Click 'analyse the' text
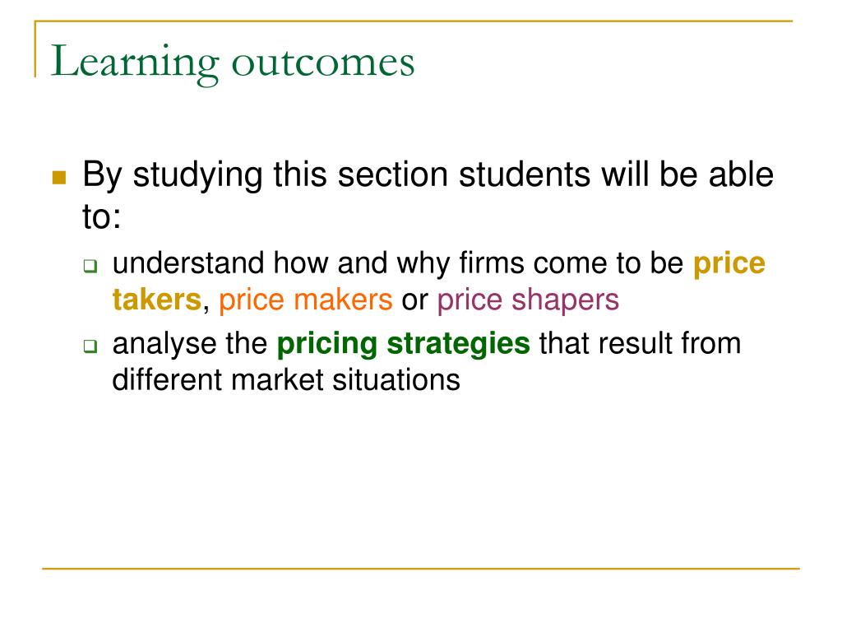 [190, 344]
